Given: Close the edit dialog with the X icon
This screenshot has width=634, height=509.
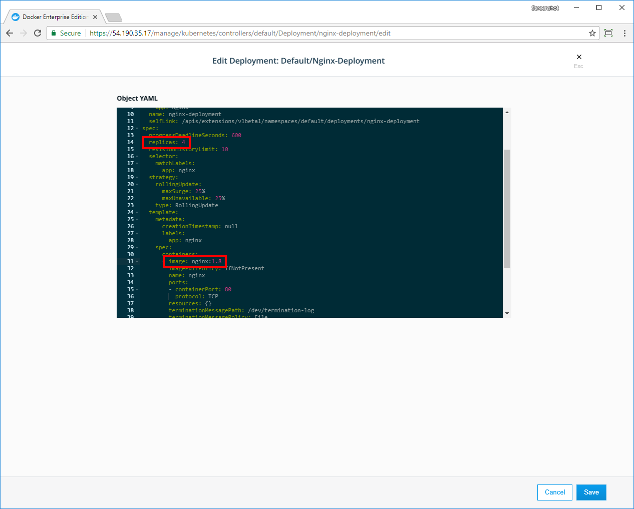Looking at the screenshot, I should pyautogui.click(x=579, y=57).
